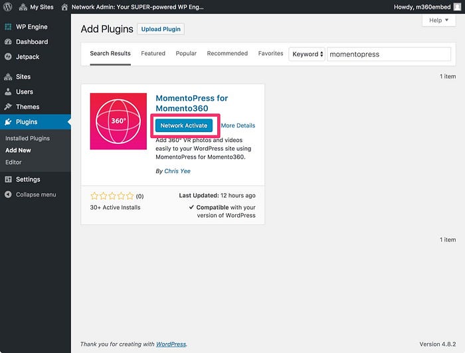This screenshot has width=465, height=353.
Task: Click '30+ Active Installs' text
Action: coord(116,207)
